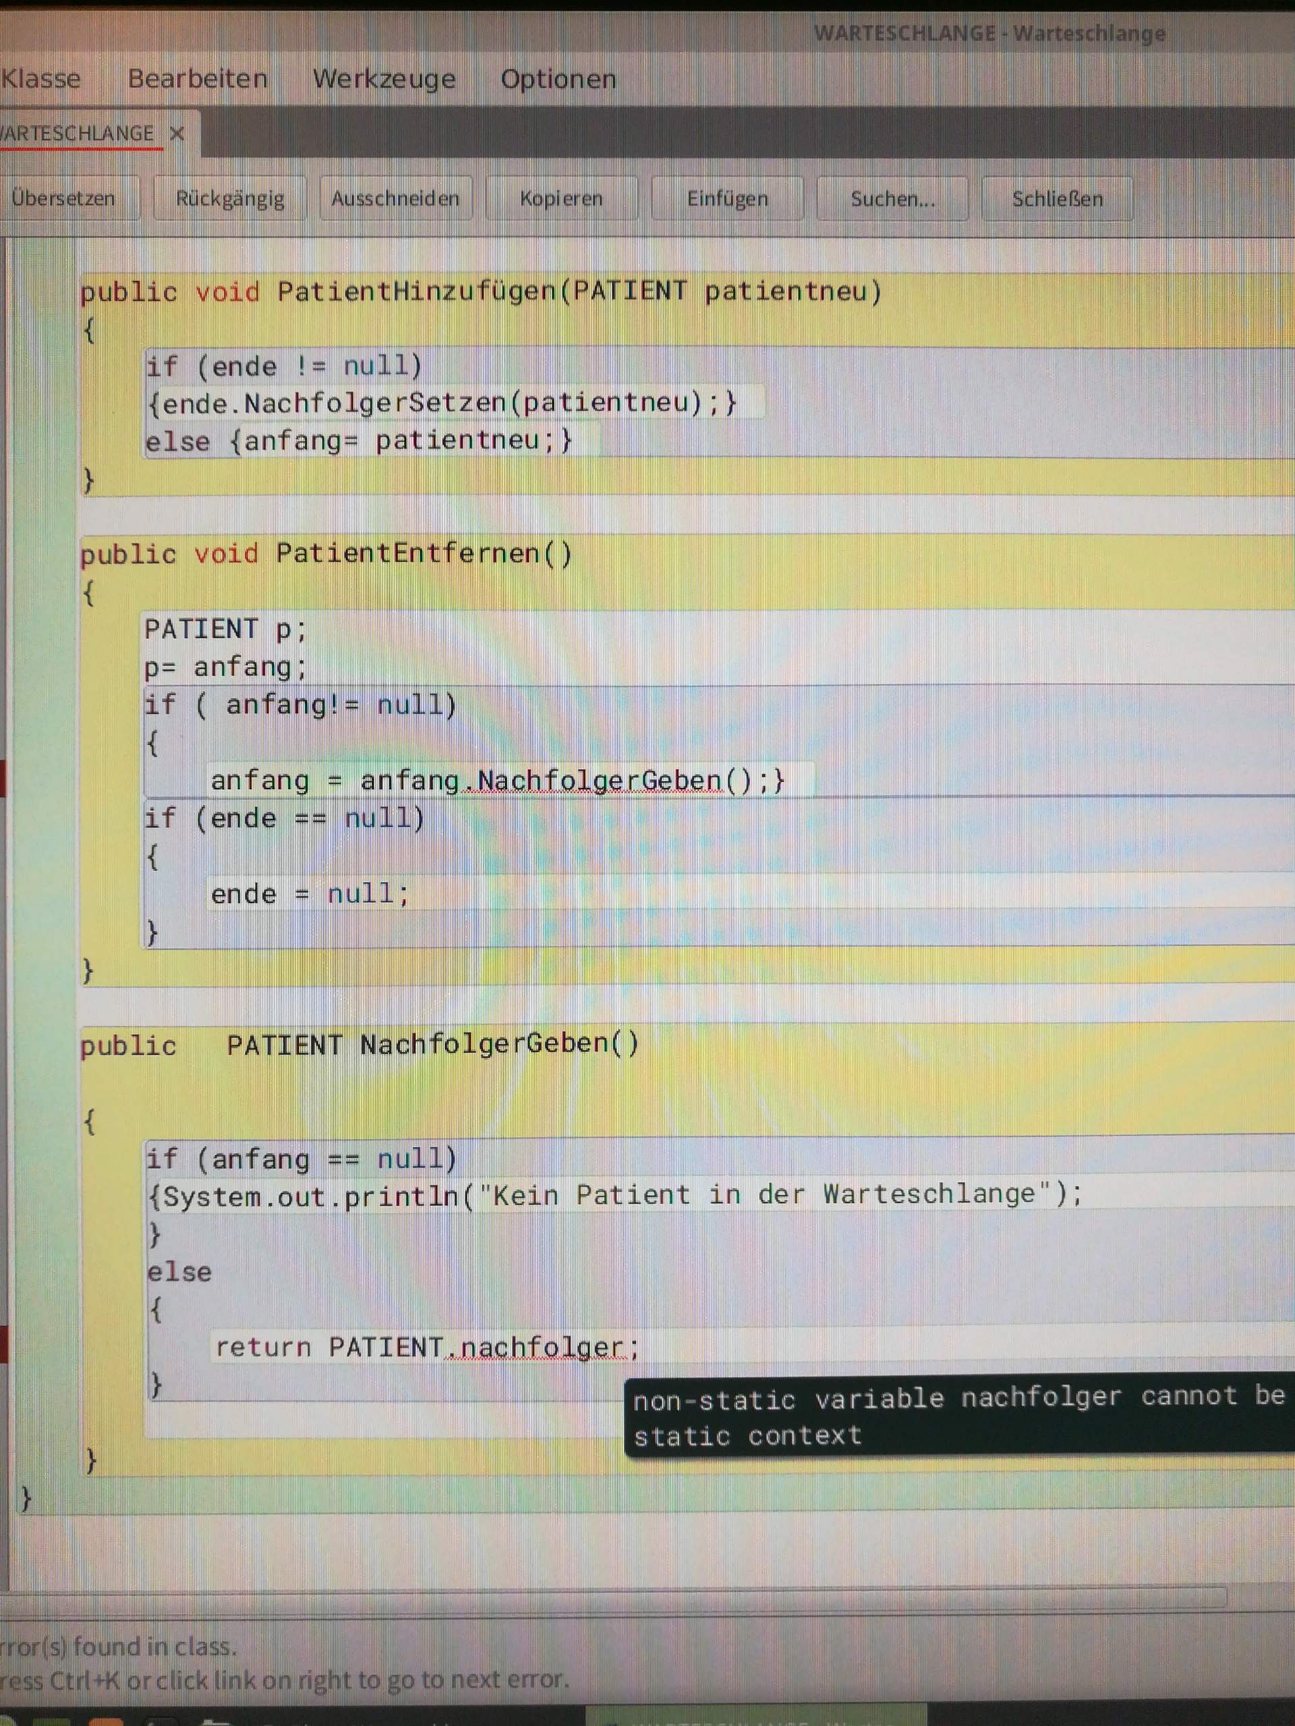Open the Bearbeiten menu
This screenshot has height=1726, width=1295.
198,78
